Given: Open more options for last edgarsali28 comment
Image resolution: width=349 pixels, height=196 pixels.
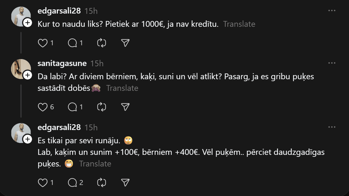Looking at the screenshot, I should 332,127.
